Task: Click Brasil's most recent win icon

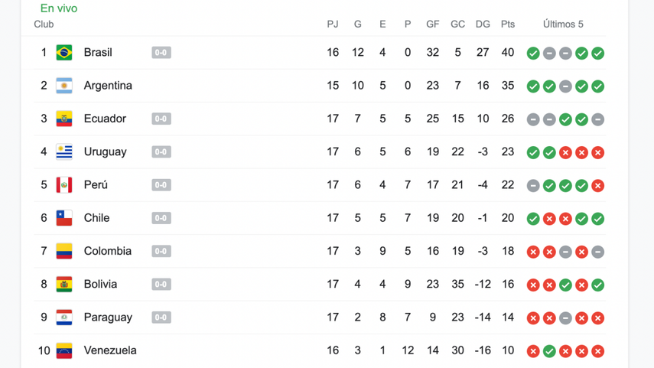Action: tap(598, 54)
